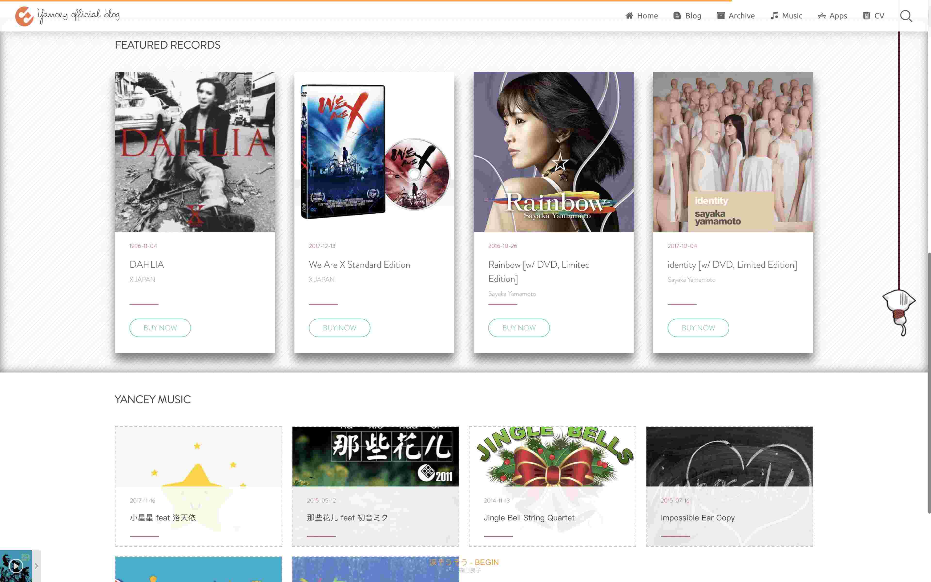Image resolution: width=931 pixels, height=582 pixels.
Task: Open the Impossible Ear Copy track
Action: point(698,518)
